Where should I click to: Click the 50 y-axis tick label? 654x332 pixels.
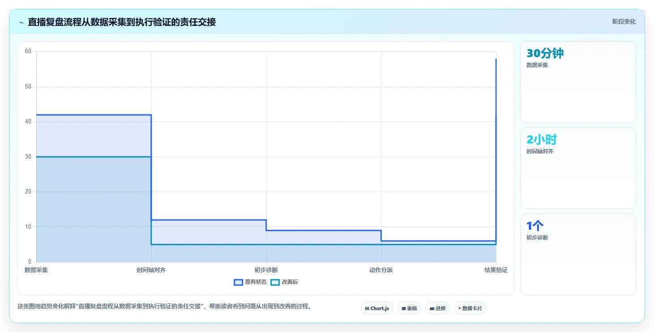[x=28, y=86]
